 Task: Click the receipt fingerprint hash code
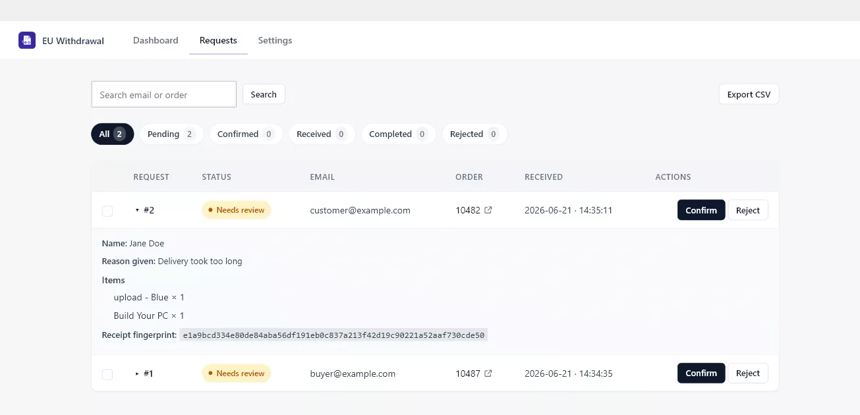click(333, 335)
